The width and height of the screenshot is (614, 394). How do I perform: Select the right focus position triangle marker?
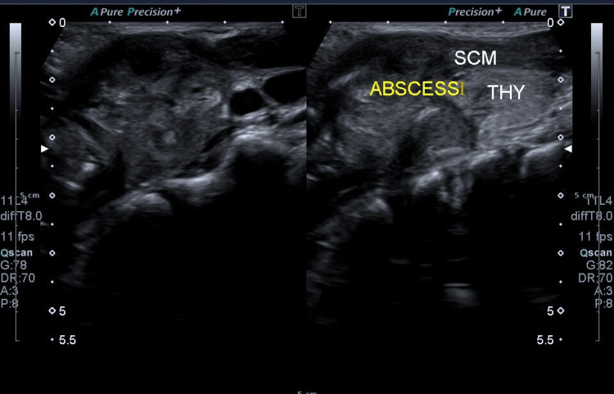568,149
